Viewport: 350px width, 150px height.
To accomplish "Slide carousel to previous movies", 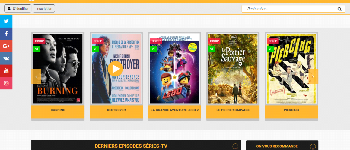I will [36, 76].
